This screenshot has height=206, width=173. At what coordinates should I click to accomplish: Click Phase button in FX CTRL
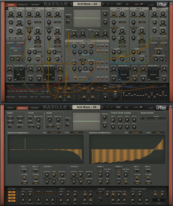[x=12, y=195]
